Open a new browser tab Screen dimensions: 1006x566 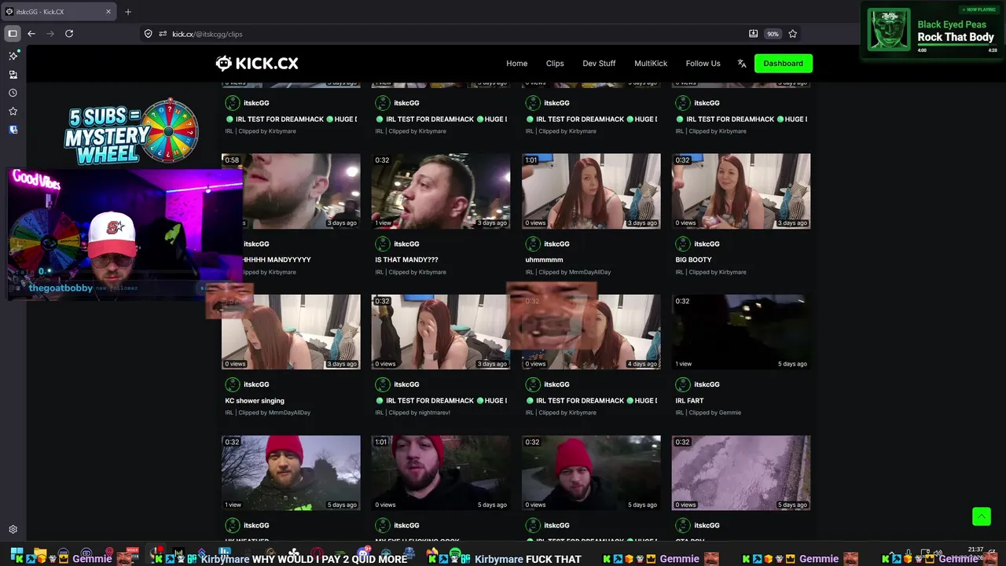click(x=128, y=12)
